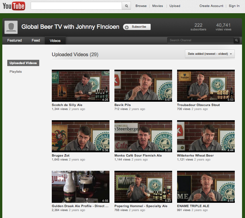
Task: Select the Videos tab
Action: coord(55,41)
